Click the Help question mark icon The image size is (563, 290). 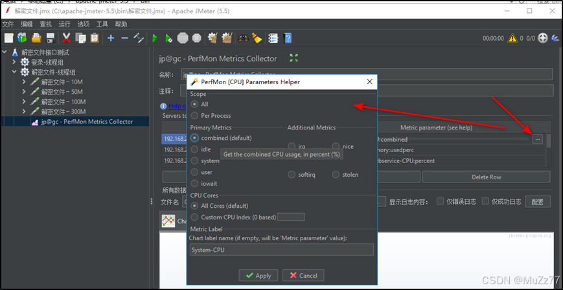click(287, 38)
